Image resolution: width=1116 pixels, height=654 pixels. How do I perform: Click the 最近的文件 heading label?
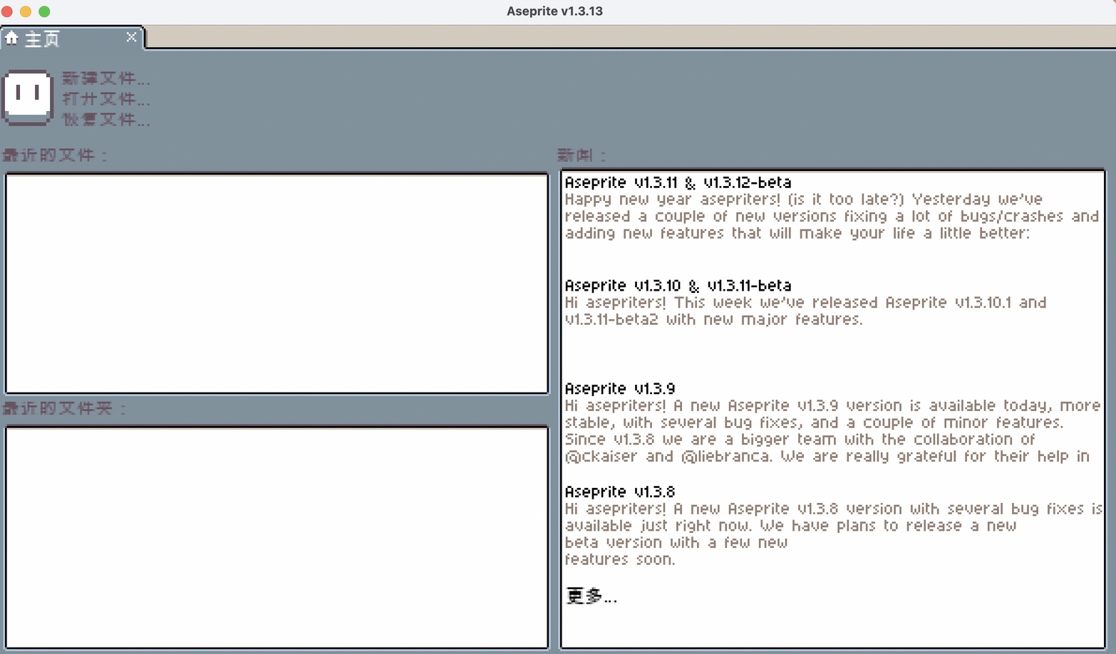pos(54,155)
